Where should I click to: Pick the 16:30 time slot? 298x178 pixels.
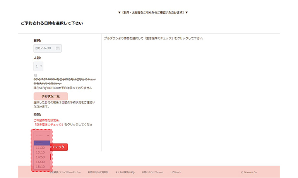(x=41, y=162)
